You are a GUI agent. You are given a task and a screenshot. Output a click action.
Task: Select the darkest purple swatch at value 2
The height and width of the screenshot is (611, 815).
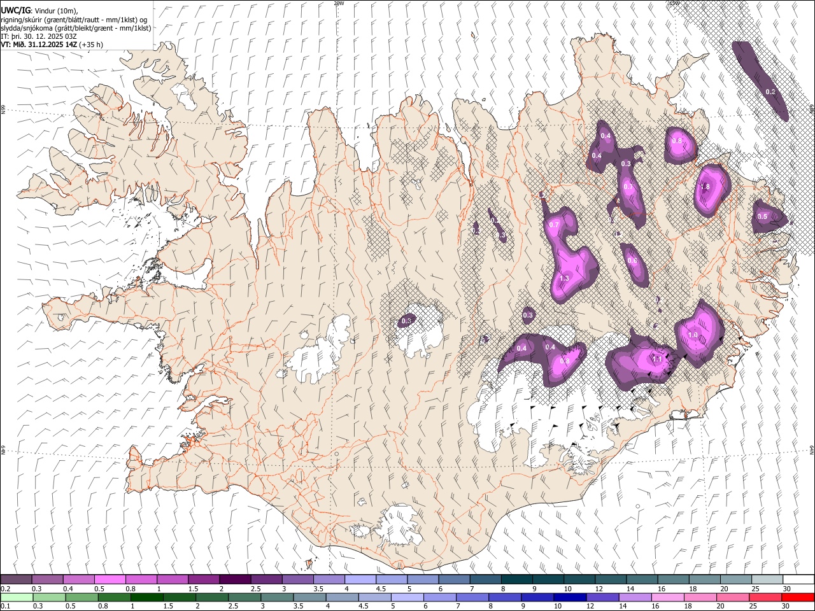point(235,579)
